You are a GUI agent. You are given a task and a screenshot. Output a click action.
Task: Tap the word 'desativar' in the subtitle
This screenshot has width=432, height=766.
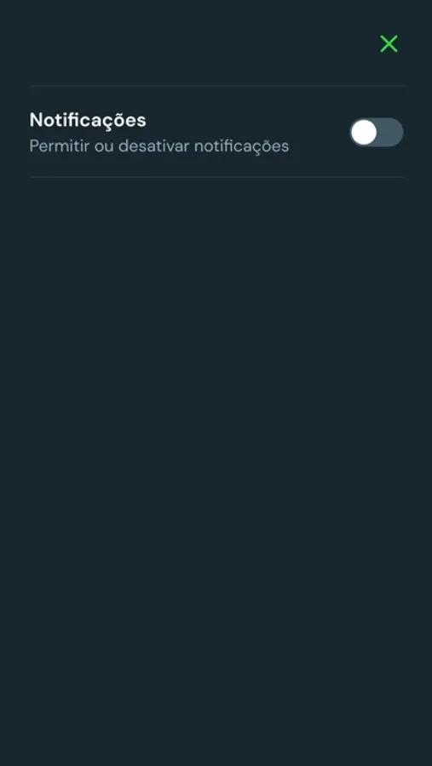click(154, 146)
